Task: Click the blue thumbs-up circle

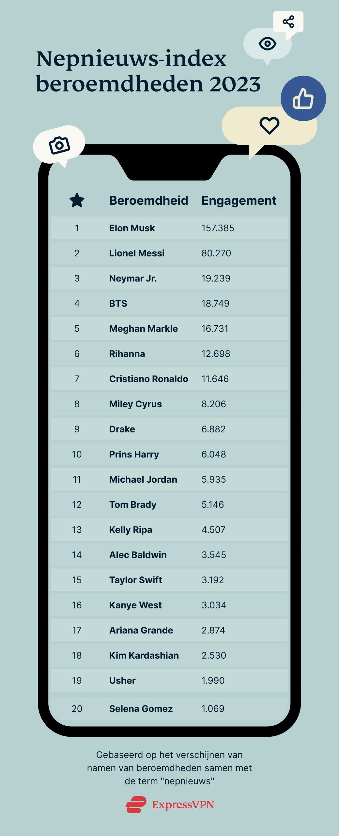Action: 303,98
